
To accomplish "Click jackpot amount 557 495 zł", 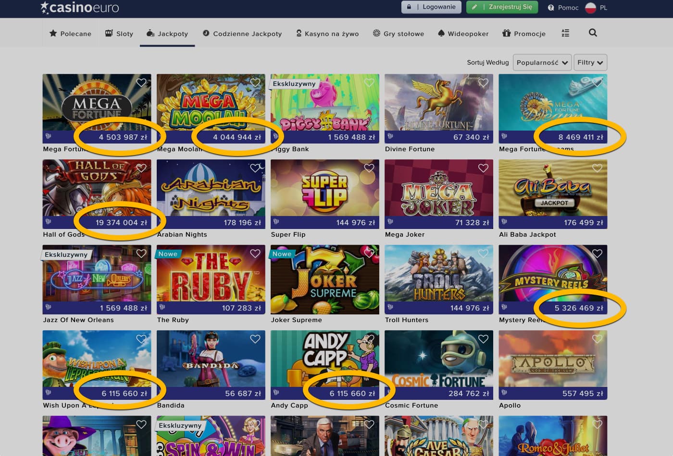I will point(583,394).
